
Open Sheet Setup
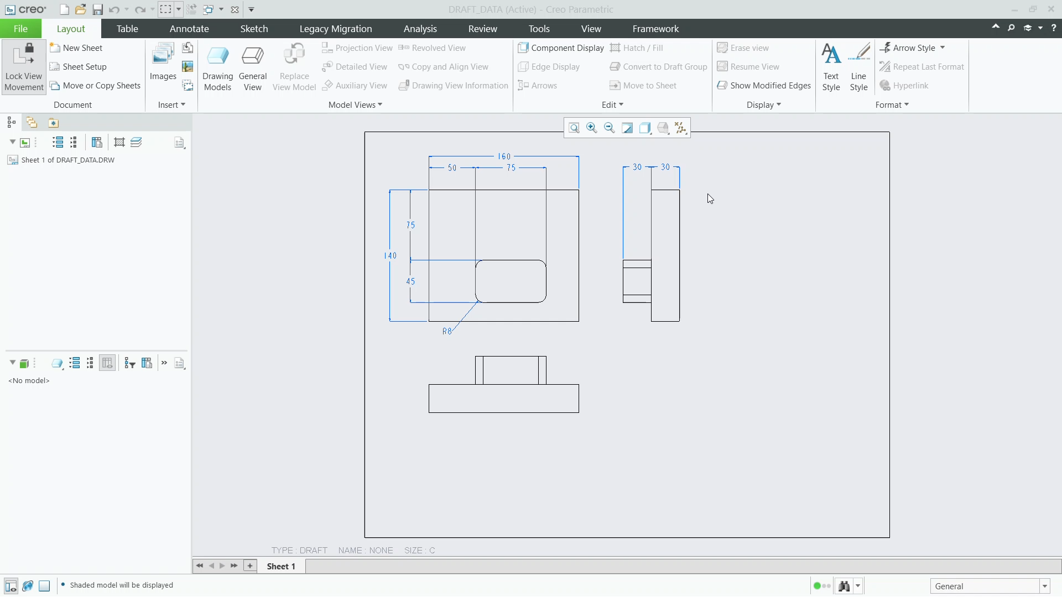(78, 67)
